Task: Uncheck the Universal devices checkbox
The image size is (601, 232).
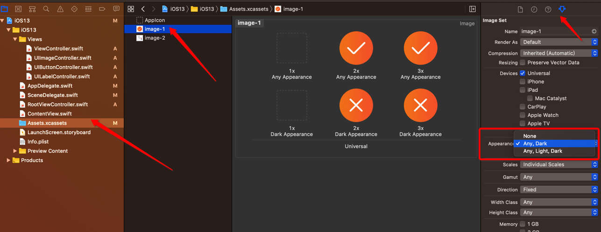Action: click(x=523, y=73)
